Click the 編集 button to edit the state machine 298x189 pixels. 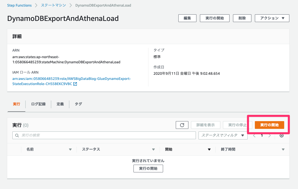click(x=187, y=18)
